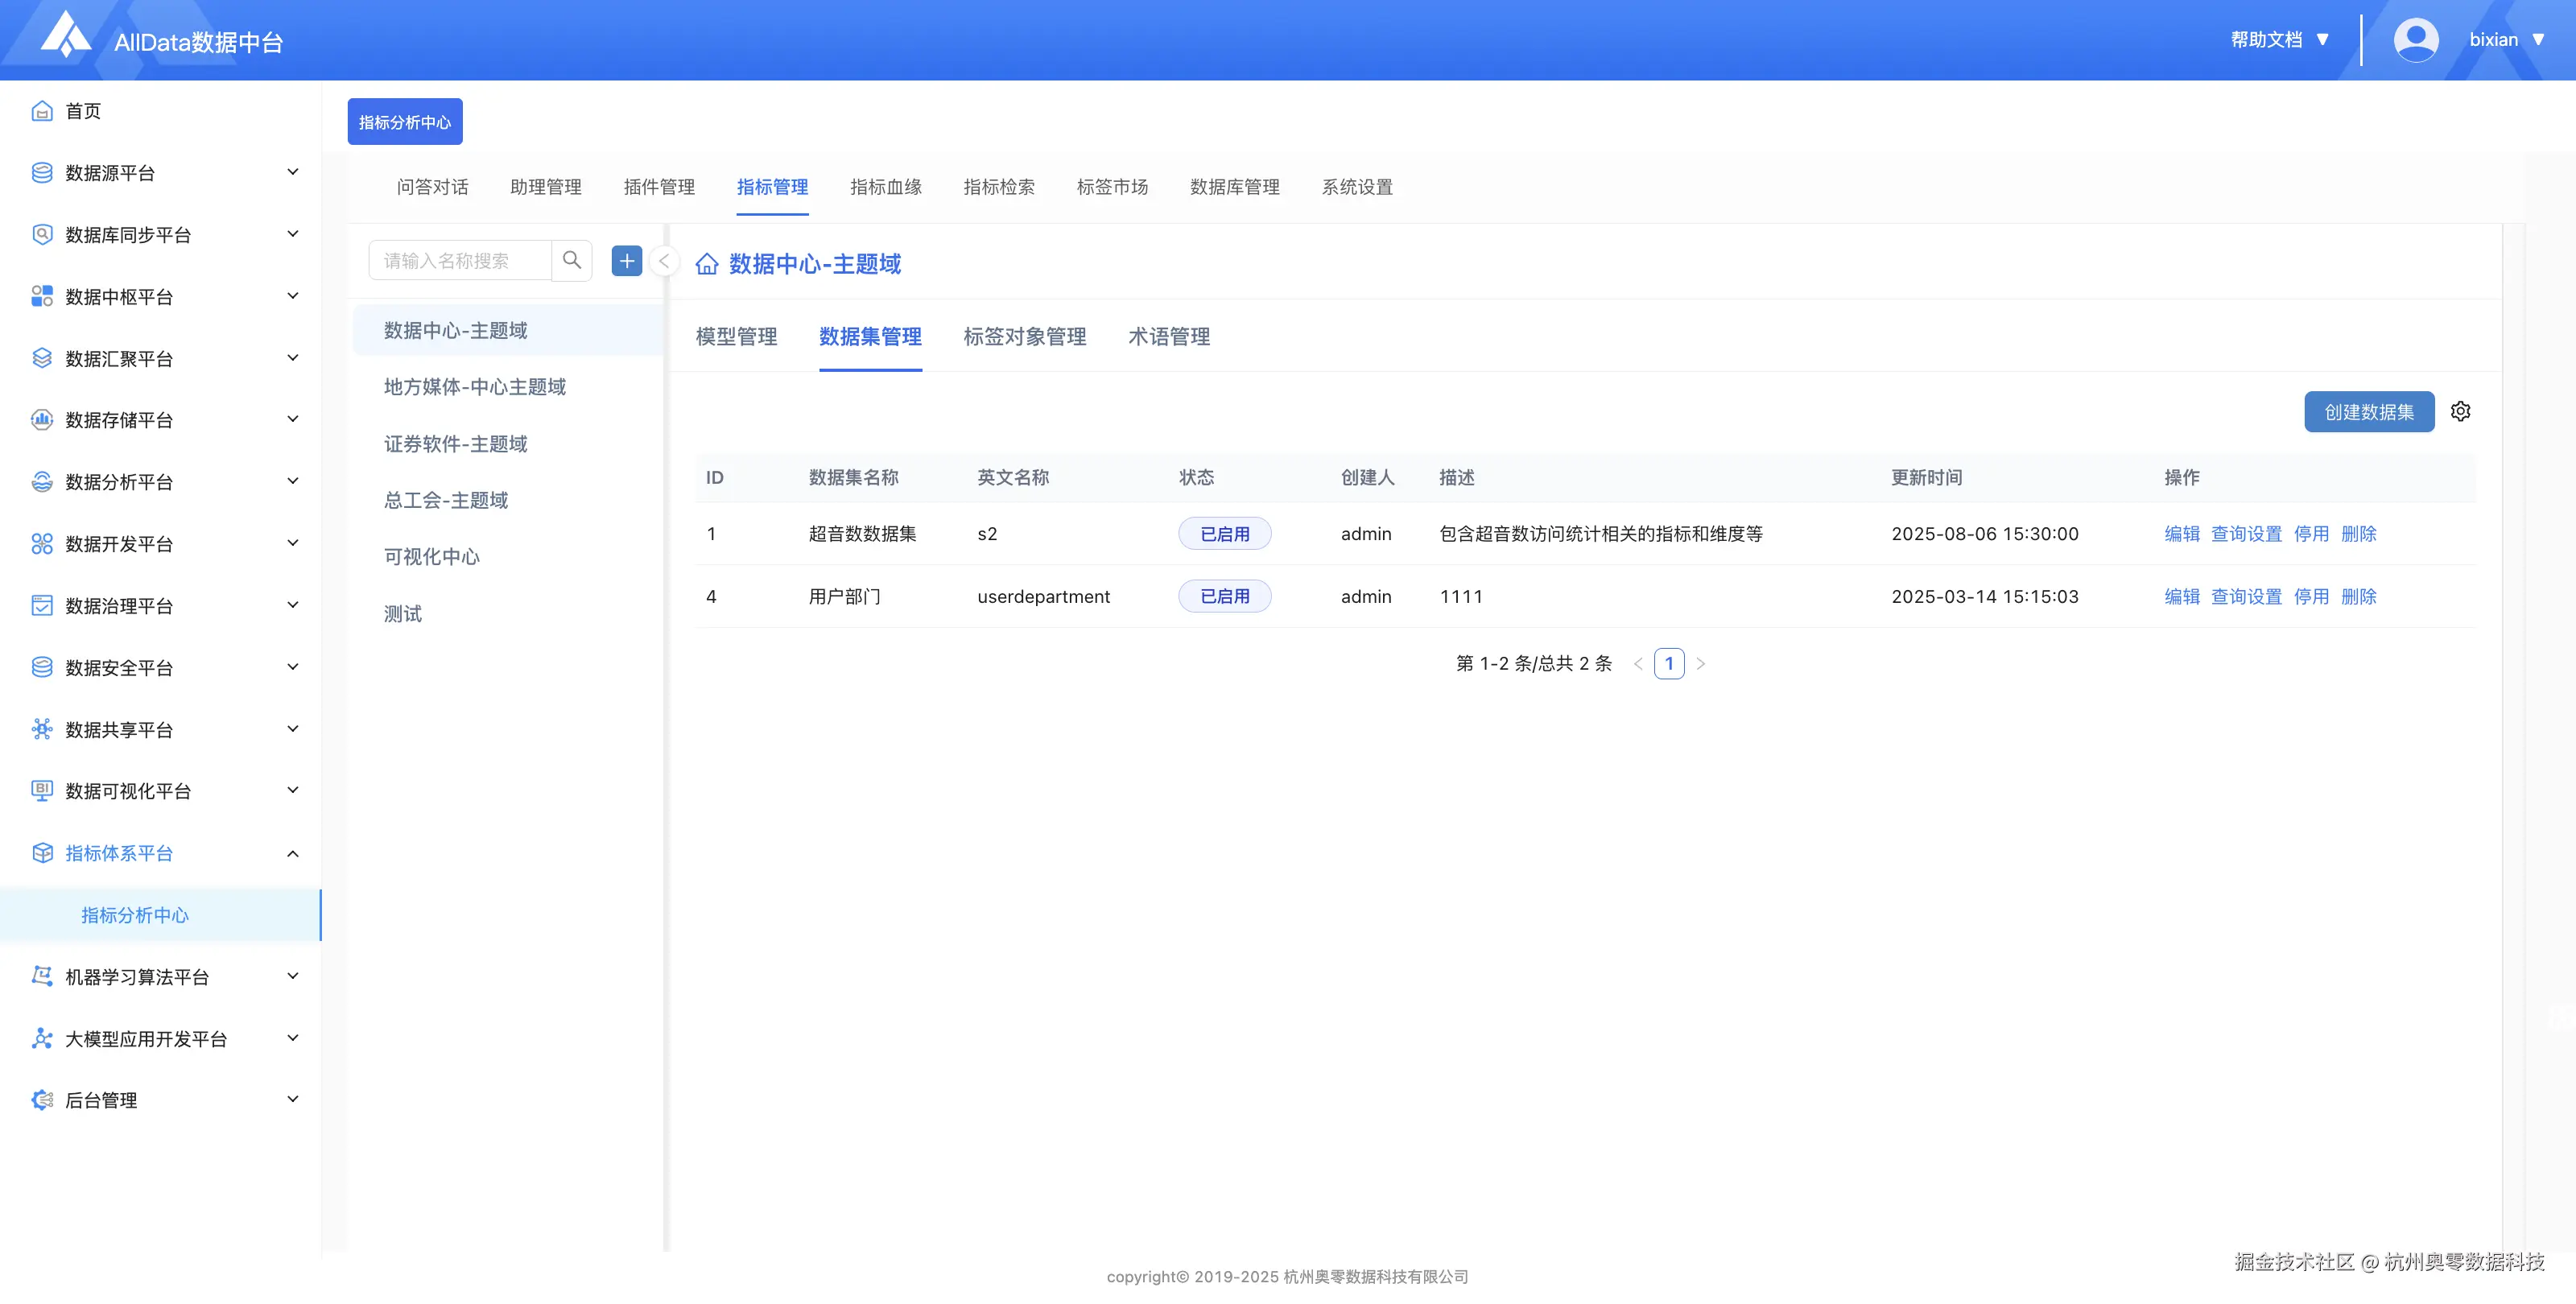Select 证券软件-主题域 in the domain list
This screenshot has height=1304, width=2576.
coord(455,443)
